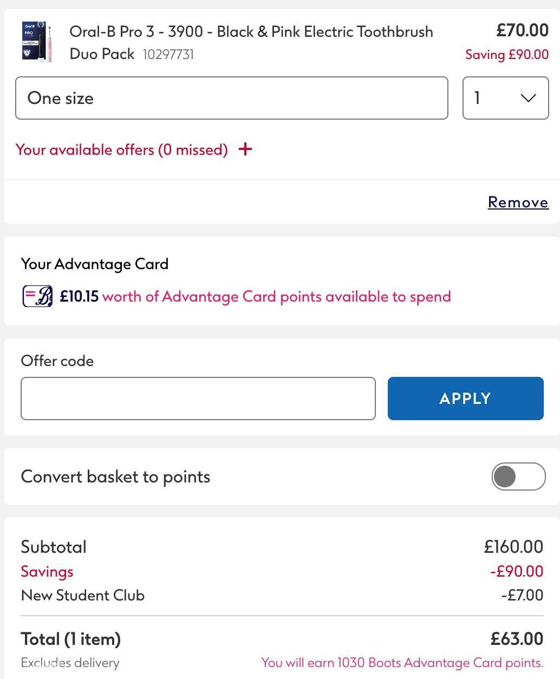Click the £70.00 item price
The width and height of the screenshot is (560, 679).
(x=523, y=30)
